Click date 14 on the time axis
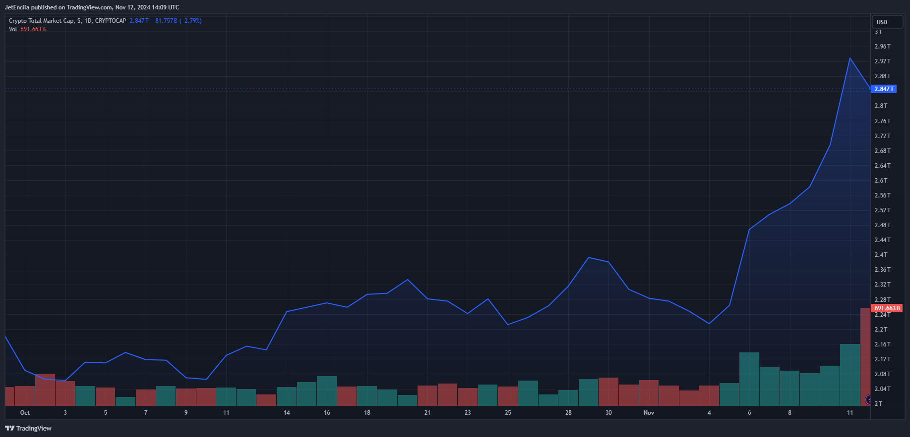This screenshot has width=910, height=437. pyautogui.click(x=287, y=413)
